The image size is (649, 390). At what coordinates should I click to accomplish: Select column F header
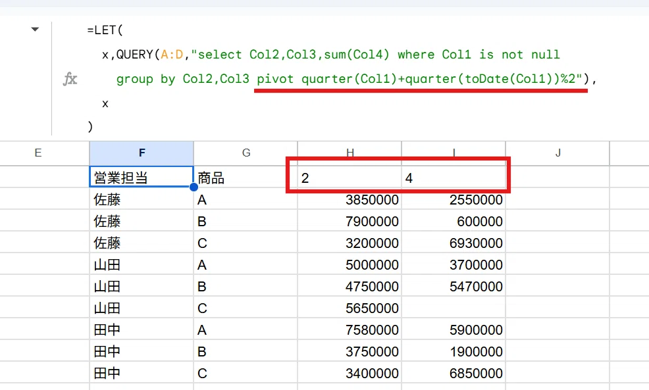tap(142, 153)
